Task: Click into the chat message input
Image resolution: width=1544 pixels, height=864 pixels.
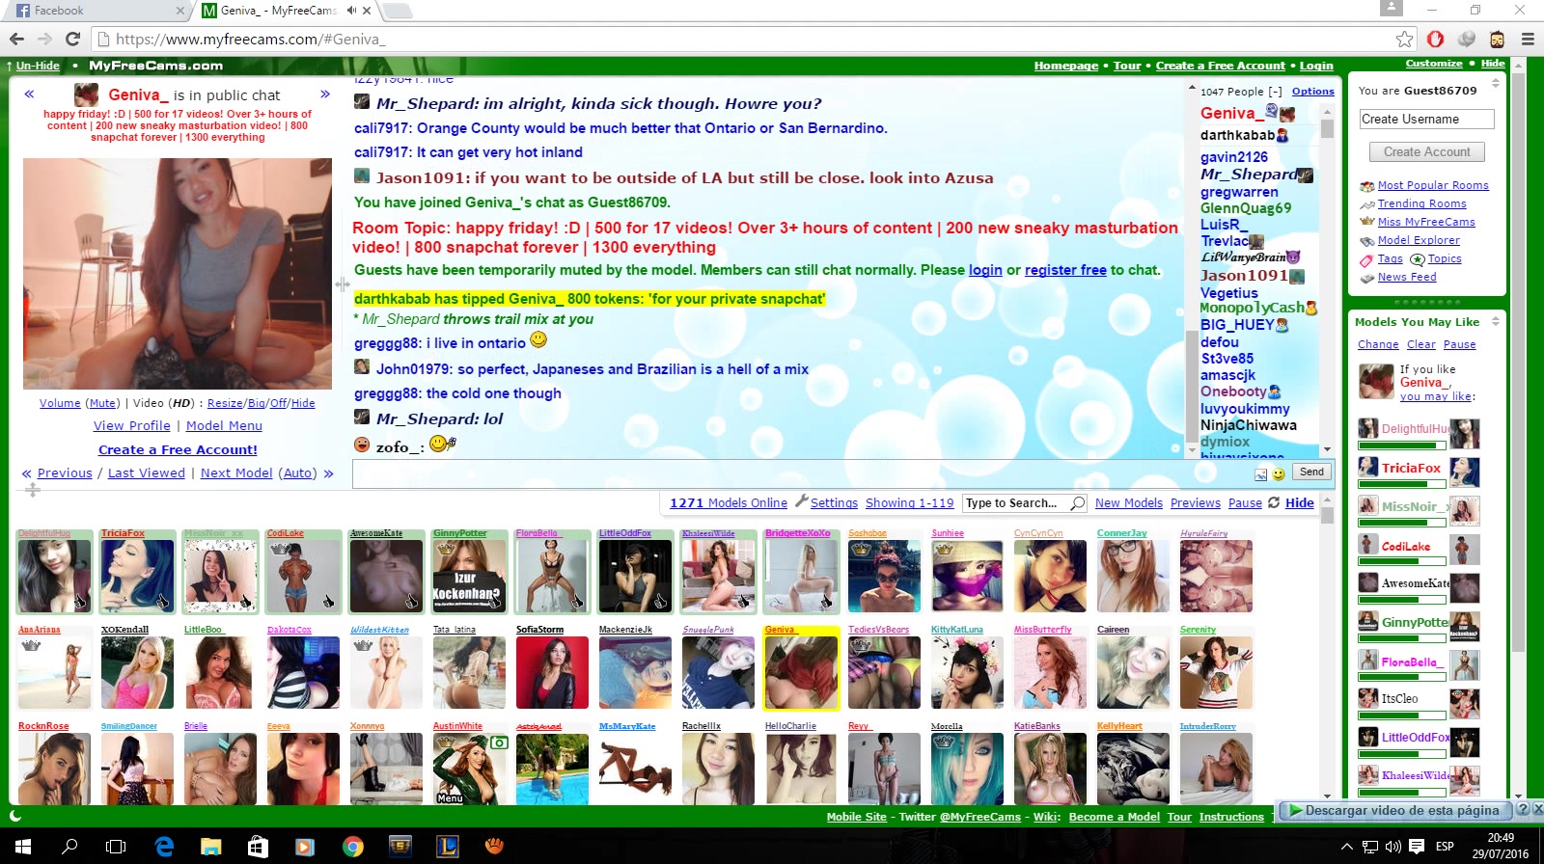Action: pos(801,473)
